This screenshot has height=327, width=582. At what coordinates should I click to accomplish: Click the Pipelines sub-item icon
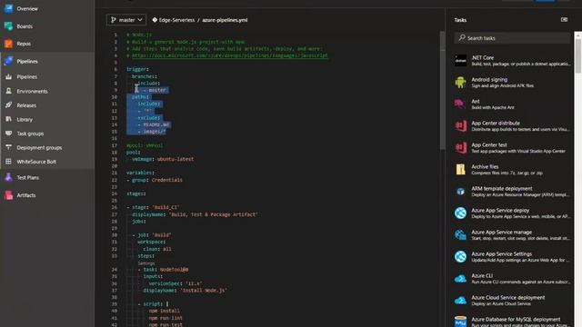pyautogui.click(x=8, y=76)
